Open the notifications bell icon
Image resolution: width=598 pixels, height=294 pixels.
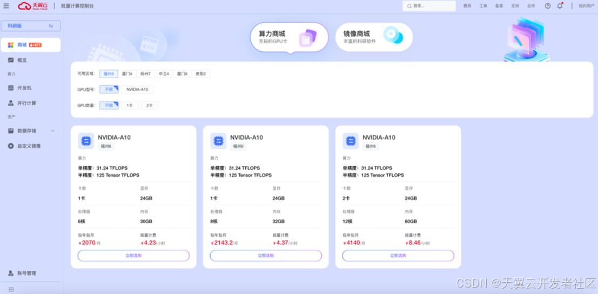coord(560,6)
